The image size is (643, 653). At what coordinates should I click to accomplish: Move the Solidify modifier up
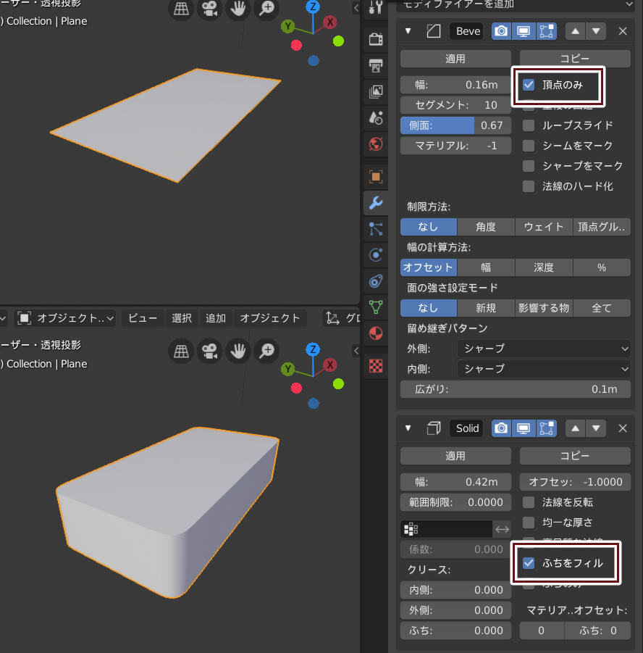click(575, 428)
